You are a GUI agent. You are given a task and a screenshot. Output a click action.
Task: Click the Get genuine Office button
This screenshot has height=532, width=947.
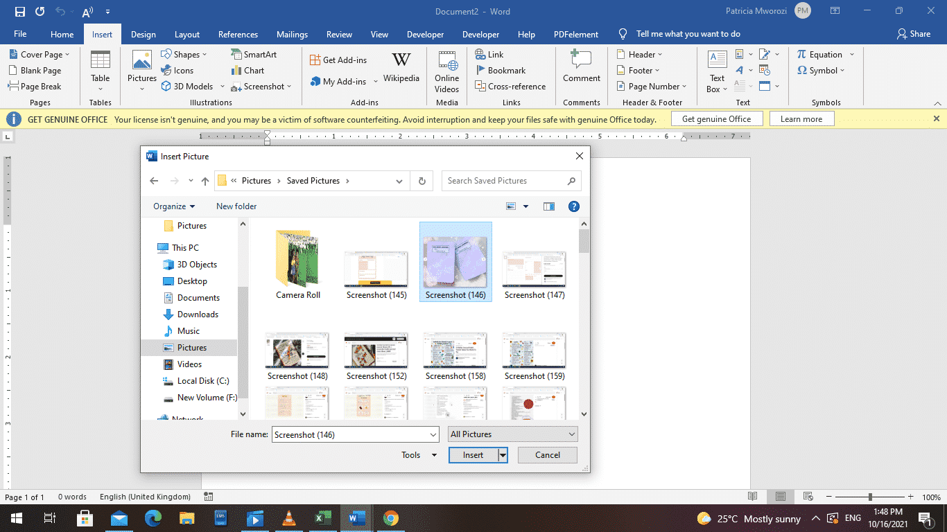[x=716, y=118]
